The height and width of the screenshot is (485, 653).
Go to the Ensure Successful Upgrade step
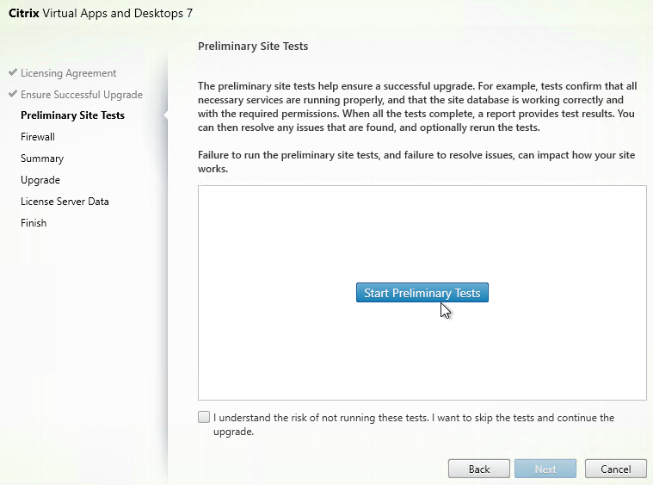pyautogui.click(x=81, y=95)
